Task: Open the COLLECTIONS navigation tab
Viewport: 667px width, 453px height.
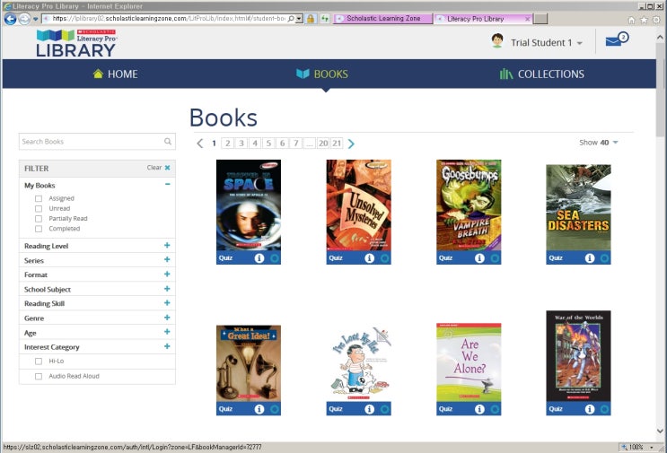Action: [x=542, y=74]
